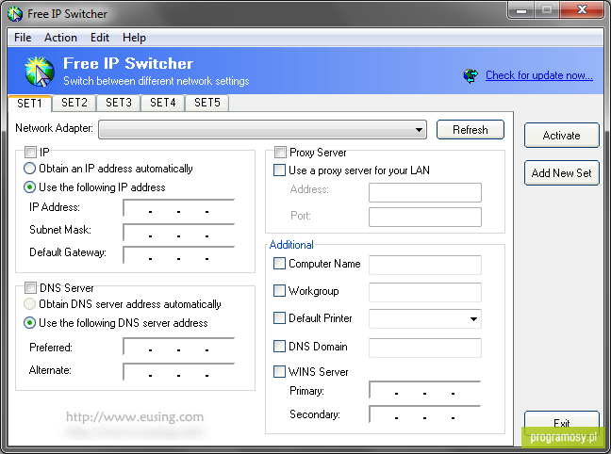Image resolution: width=611 pixels, height=454 pixels.
Task: Click the proxy Address input field
Action: click(425, 192)
